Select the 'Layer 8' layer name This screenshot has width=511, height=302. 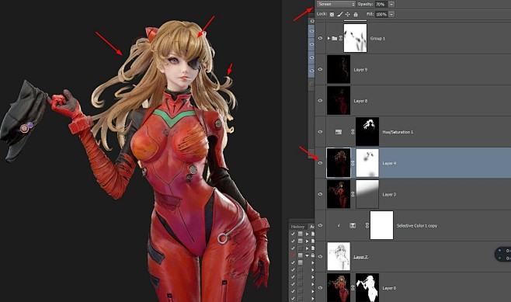pos(360,101)
